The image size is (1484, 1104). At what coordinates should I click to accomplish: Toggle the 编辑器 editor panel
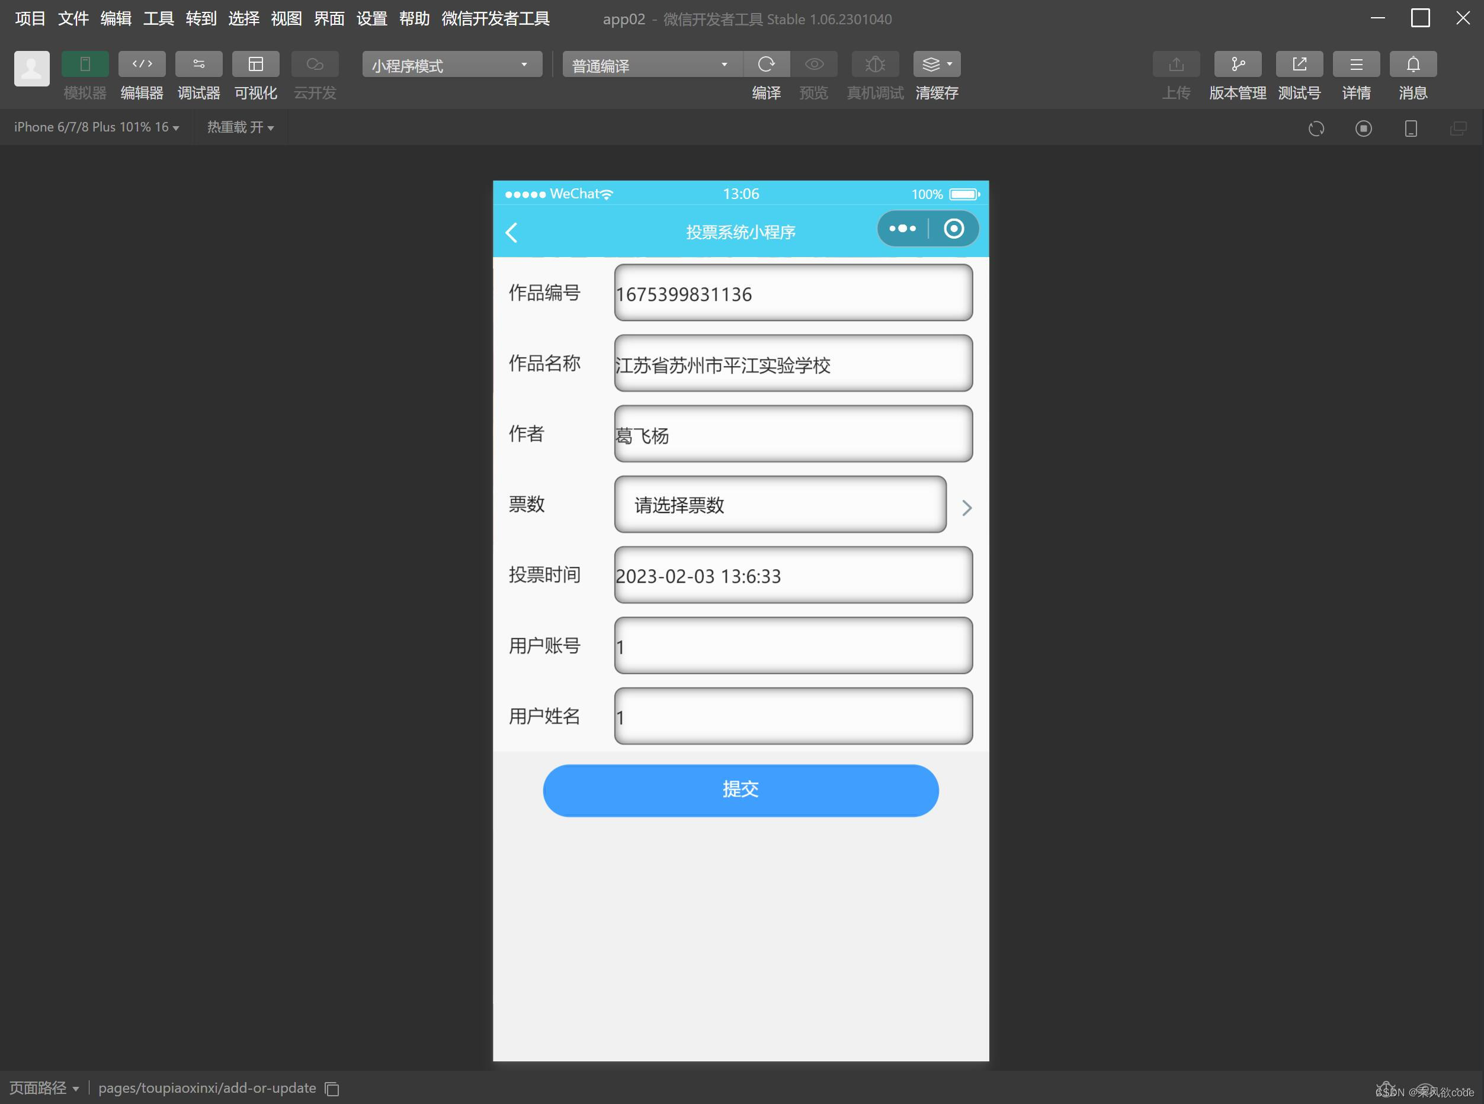point(141,64)
